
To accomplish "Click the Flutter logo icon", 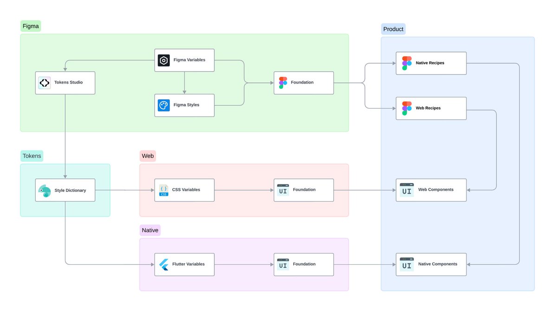I will 163,264.
